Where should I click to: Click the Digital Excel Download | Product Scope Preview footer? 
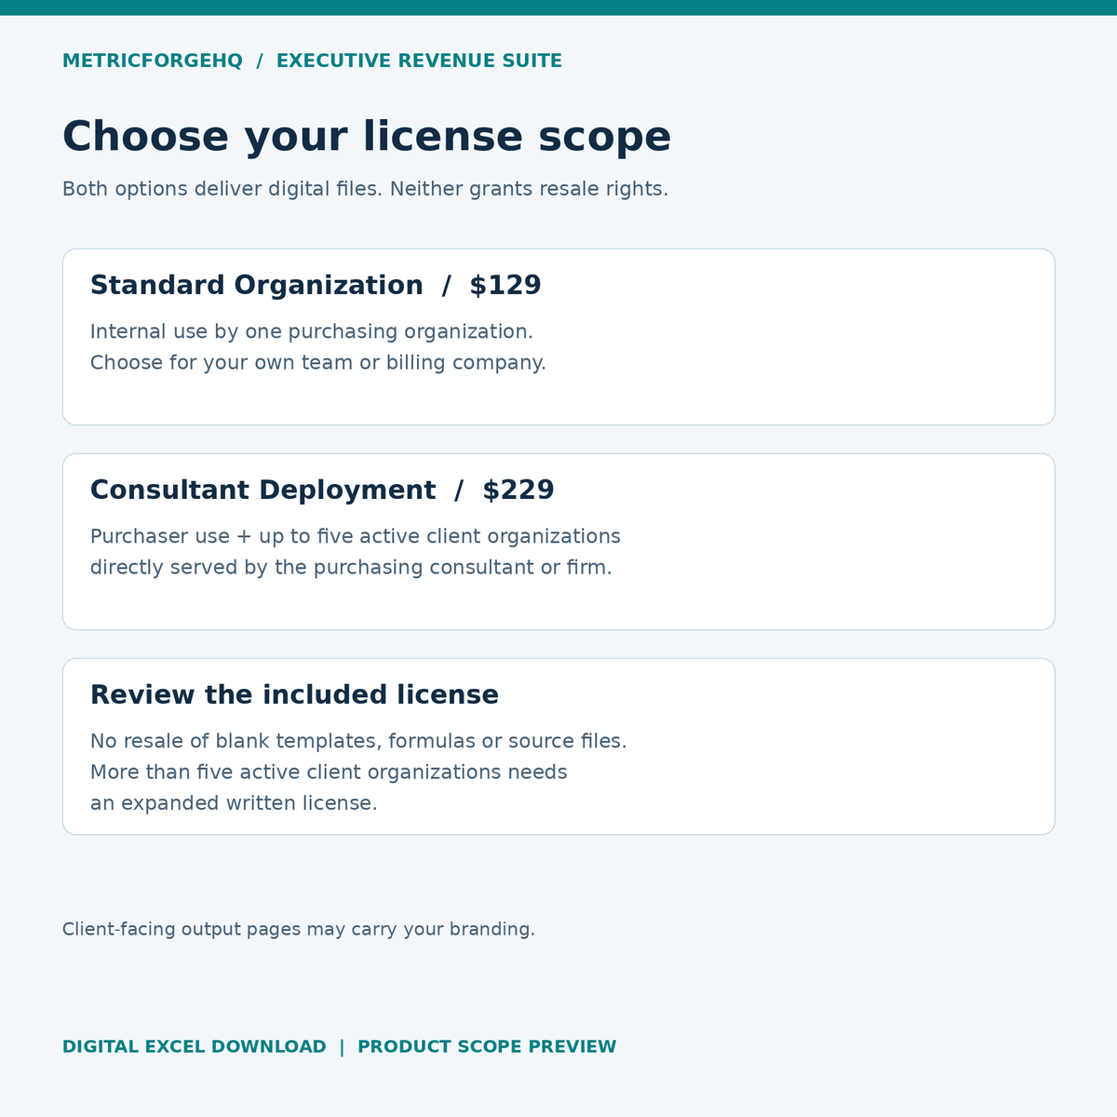coord(339,1047)
